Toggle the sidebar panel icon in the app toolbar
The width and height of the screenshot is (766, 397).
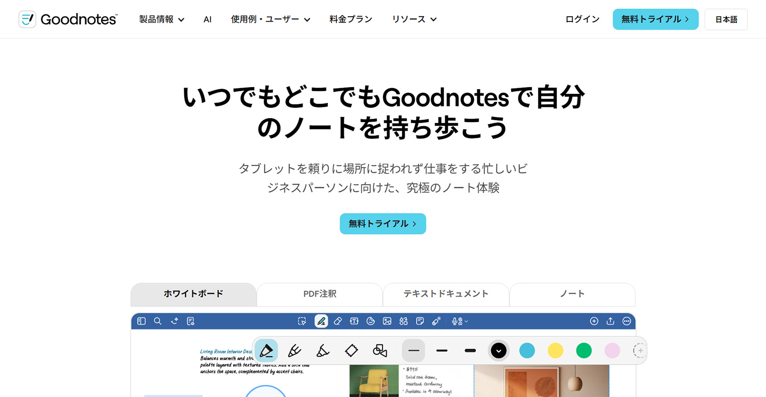pyautogui.click(x=141, y=321)
